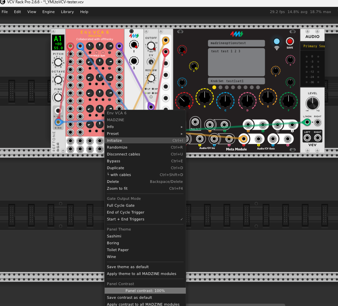Click the SINE output jack
The image size is (338, 306).
(58, 122)
